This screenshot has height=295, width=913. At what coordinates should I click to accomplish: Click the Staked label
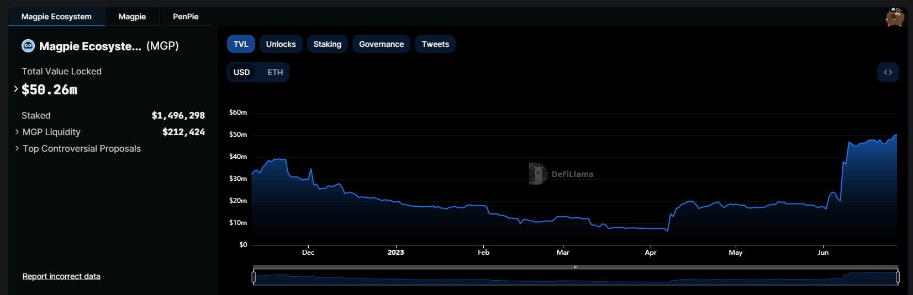coord(36,115)
